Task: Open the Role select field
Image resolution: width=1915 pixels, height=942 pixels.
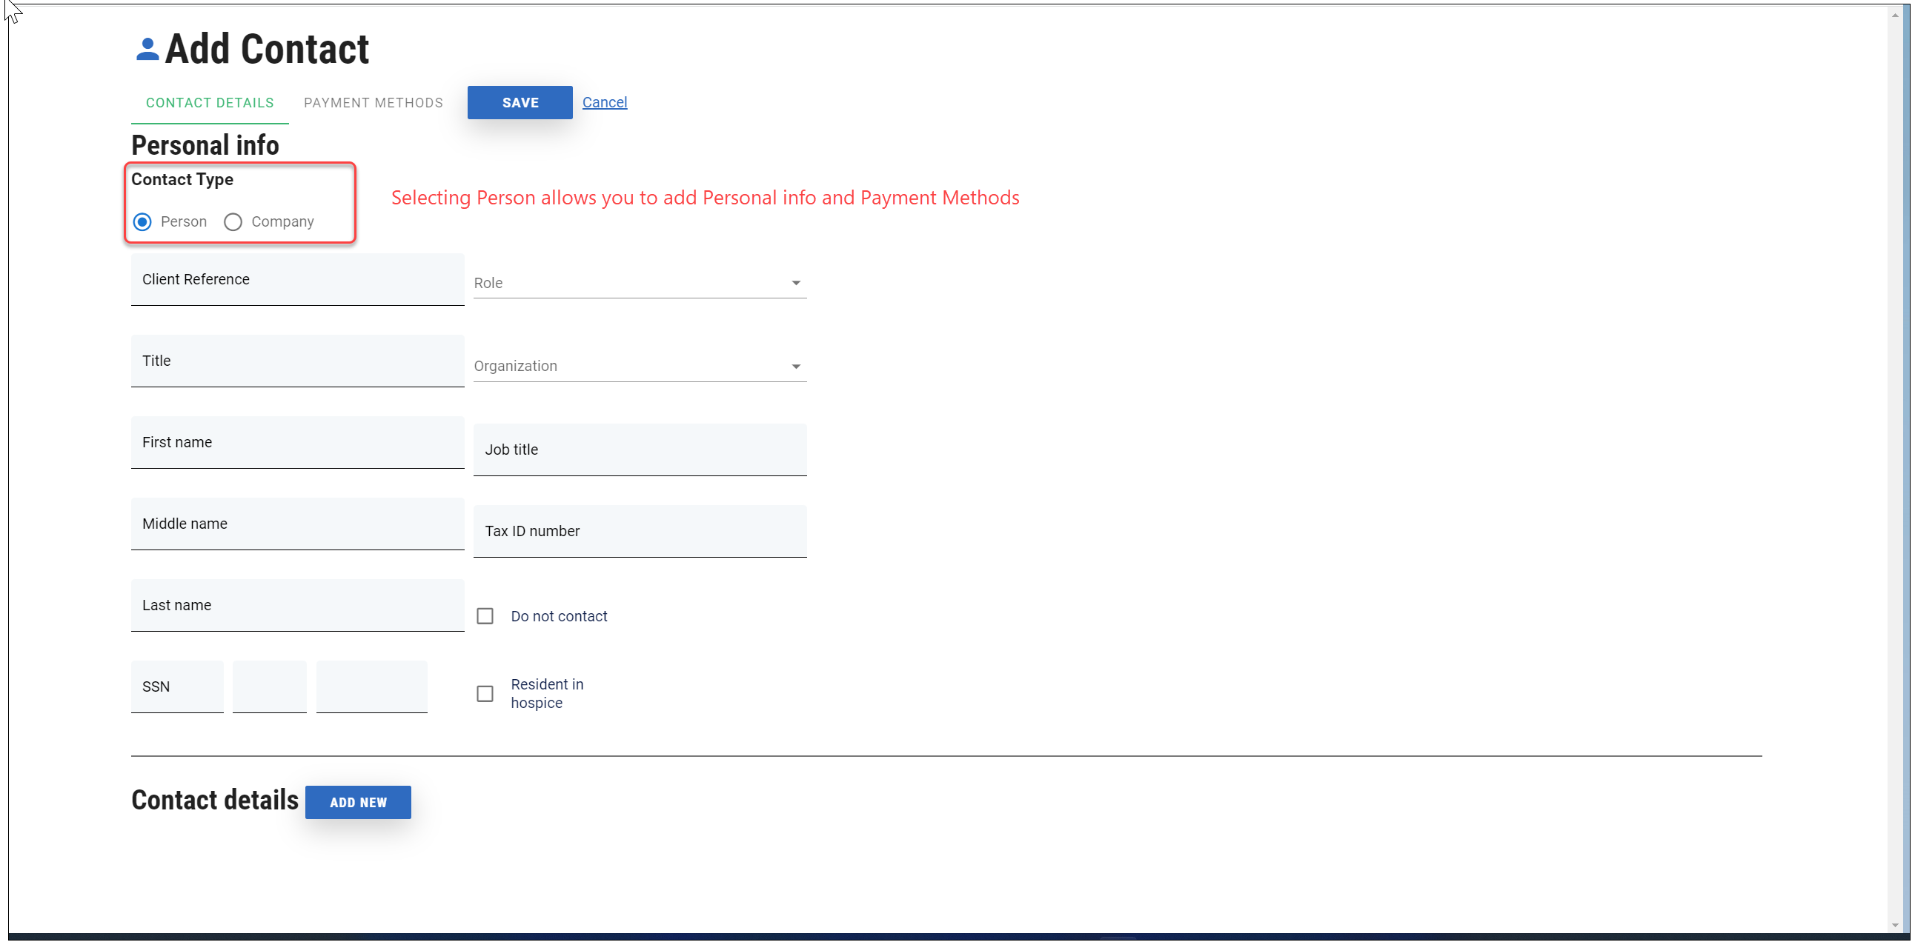Action: click(x=631, y=283)
